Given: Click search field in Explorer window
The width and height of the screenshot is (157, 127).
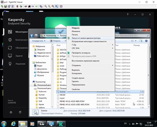Looking at the screenshot, I should (132, 35).
